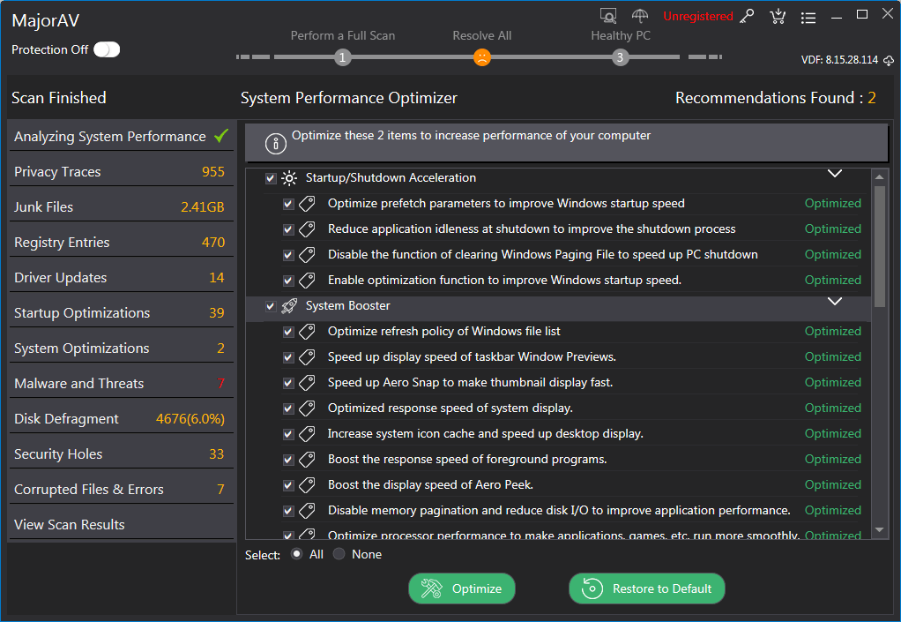The image size is (901, 622).
Task: Click the scrollbar down arrow in the list
Action: [879, 530]
